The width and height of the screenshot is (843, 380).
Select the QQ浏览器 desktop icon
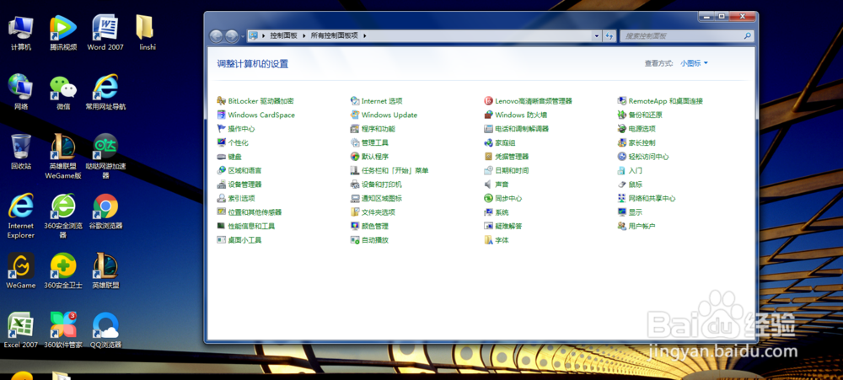click(x=105, y=330)
